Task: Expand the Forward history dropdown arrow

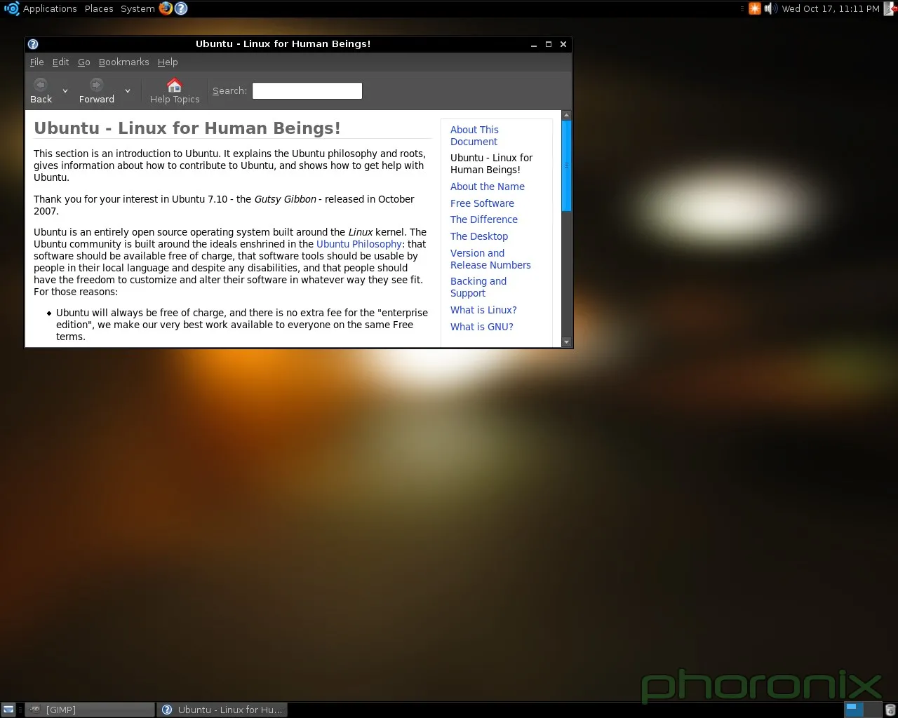Action: tap(128, 90)
